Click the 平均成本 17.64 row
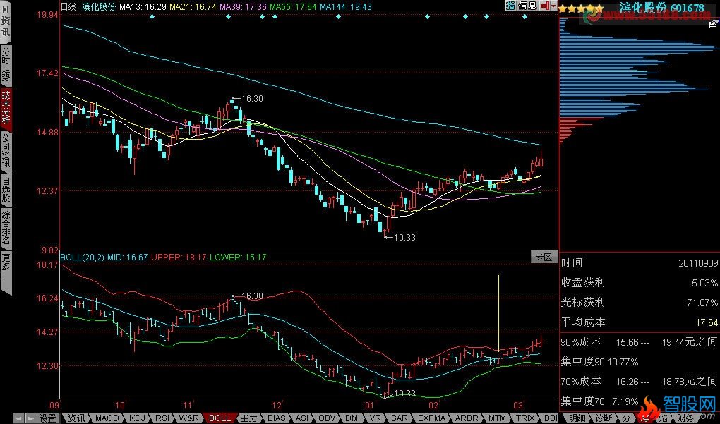Screen dimensions: 720x424 coord(640,322)
